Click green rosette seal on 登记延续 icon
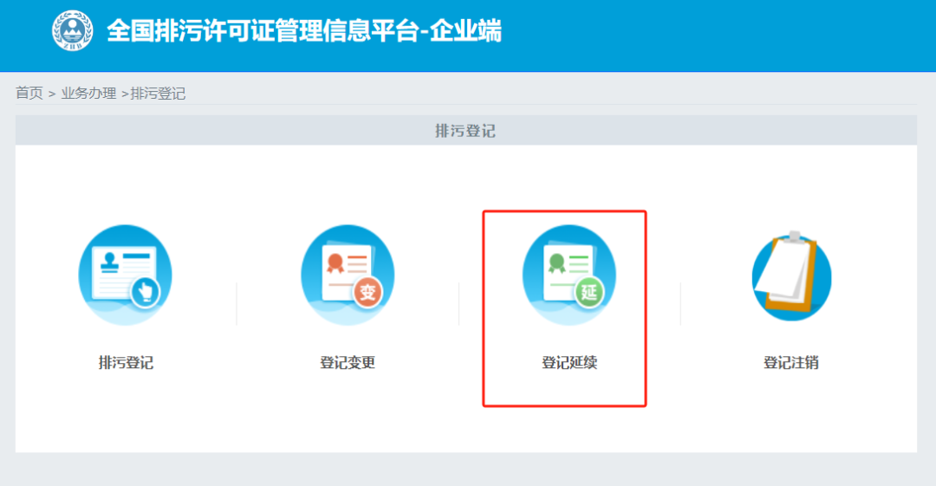 (556, 263)
